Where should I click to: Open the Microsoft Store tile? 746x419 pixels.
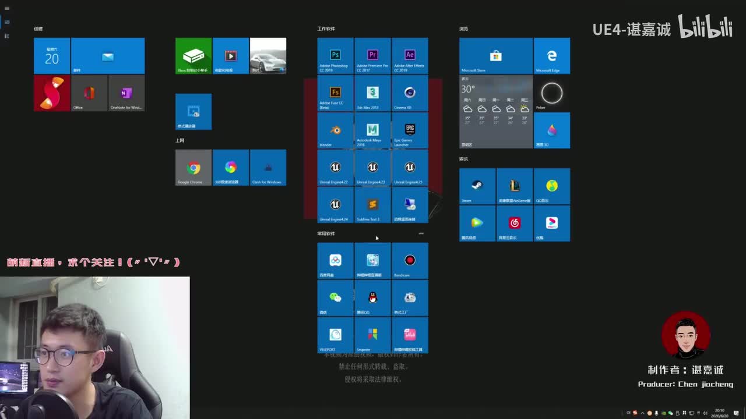(x=496, y=56)
